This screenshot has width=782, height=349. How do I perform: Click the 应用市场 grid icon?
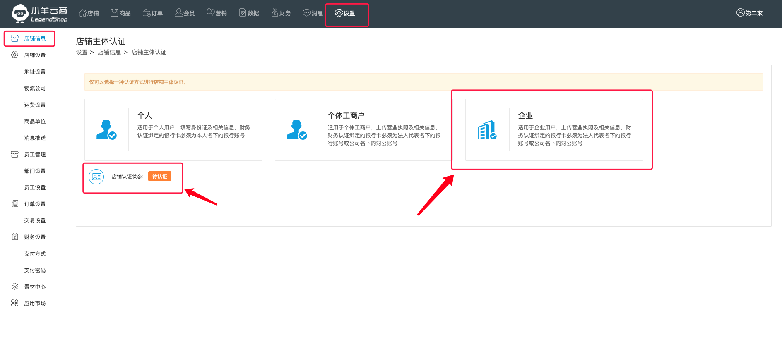[x=15, y=303]
